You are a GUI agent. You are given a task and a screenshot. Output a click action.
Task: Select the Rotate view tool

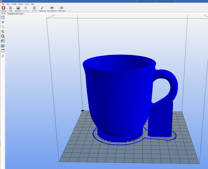pos(3,17)
